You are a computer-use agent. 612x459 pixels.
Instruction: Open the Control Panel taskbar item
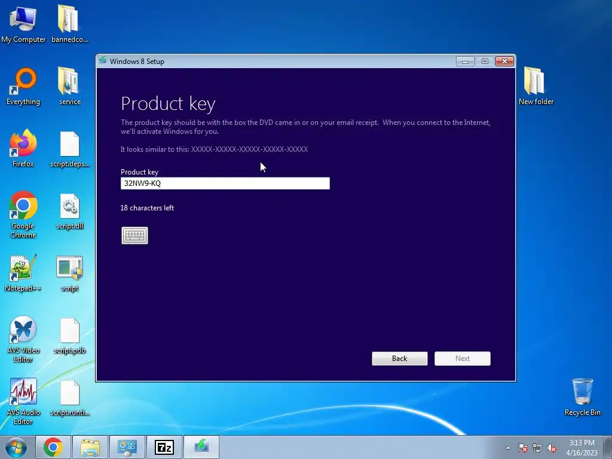click(x=127, y=447)
